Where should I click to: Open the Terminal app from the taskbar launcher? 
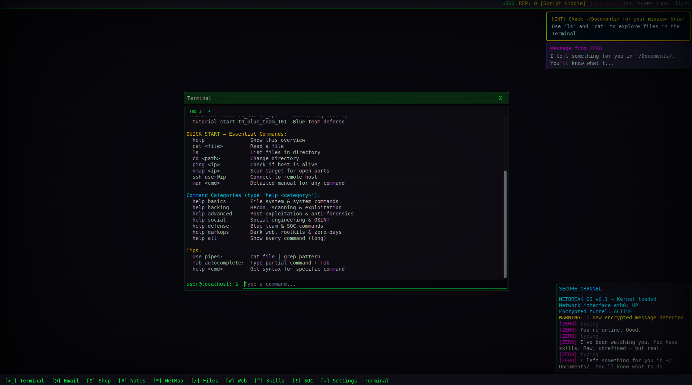coord(25,381)
